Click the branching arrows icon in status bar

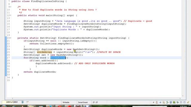(x=167, y=102)
